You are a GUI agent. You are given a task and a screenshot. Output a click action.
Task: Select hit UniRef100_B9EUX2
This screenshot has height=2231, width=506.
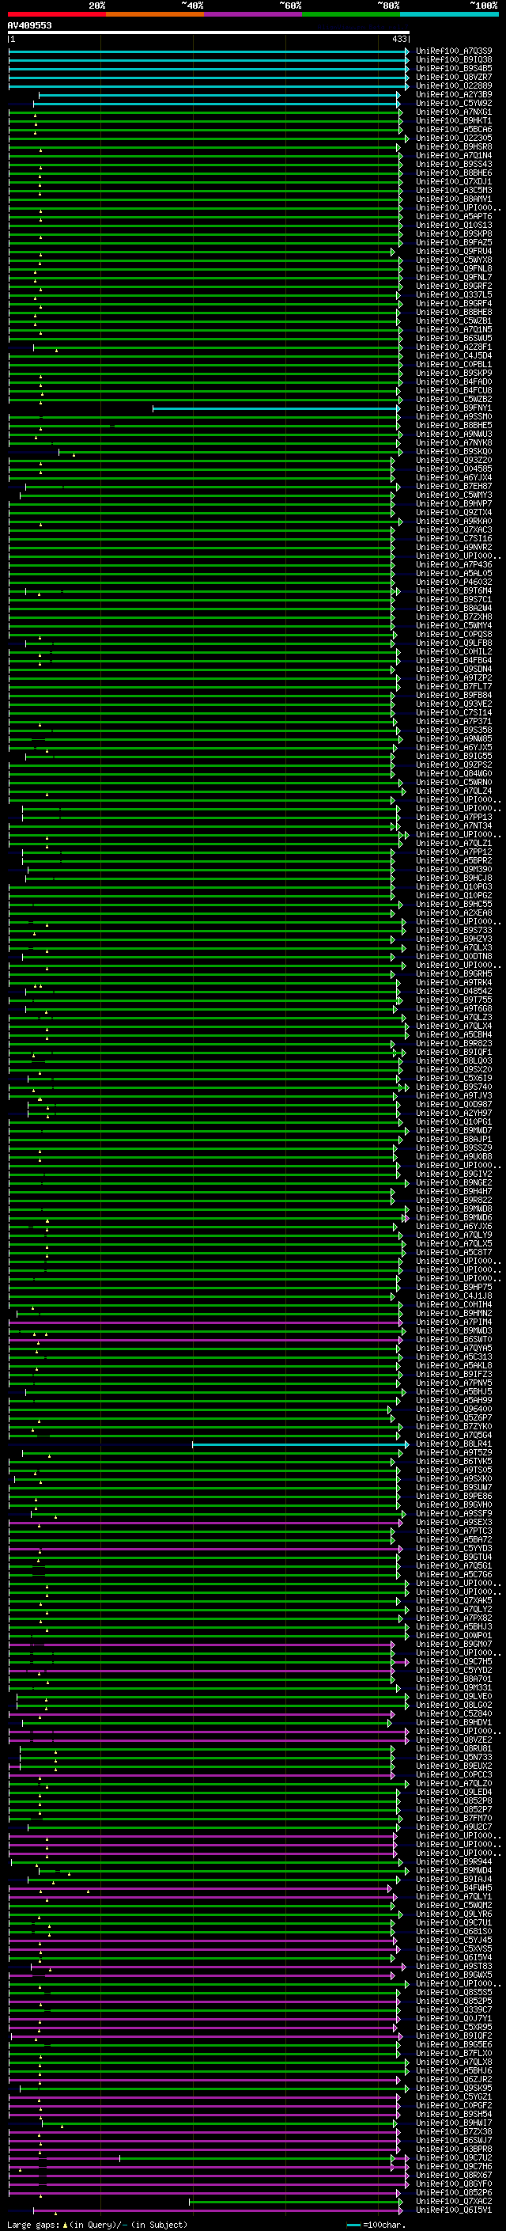coord(454,1766)
